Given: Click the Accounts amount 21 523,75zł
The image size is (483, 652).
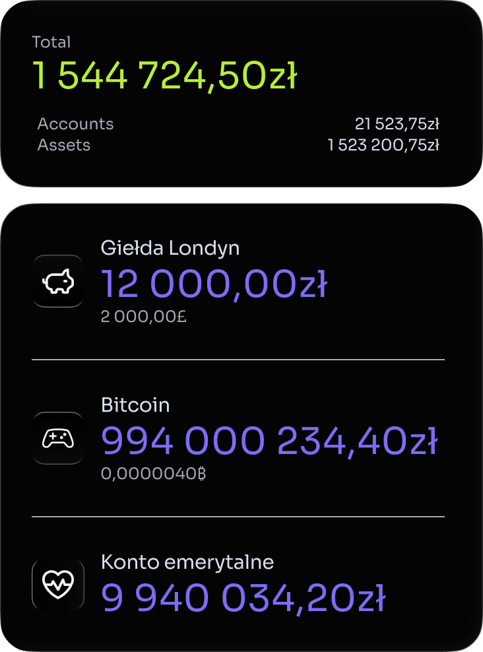Looking at the screenshot, I should [x=397, y=124].
